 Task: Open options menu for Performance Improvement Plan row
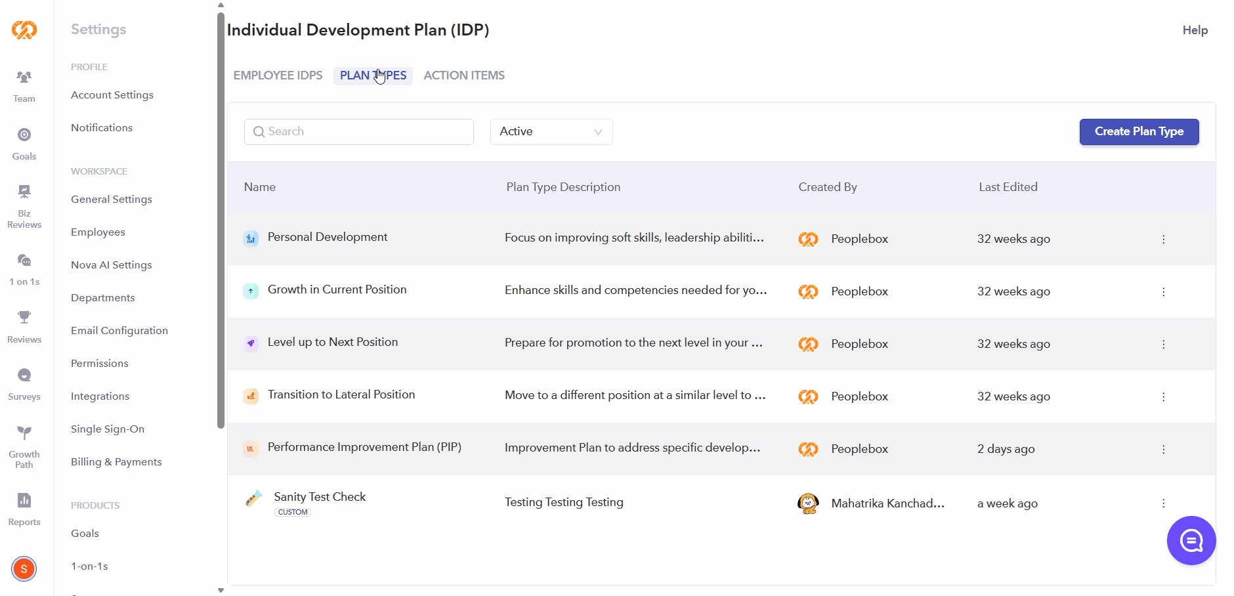(x=1164, y=450)
